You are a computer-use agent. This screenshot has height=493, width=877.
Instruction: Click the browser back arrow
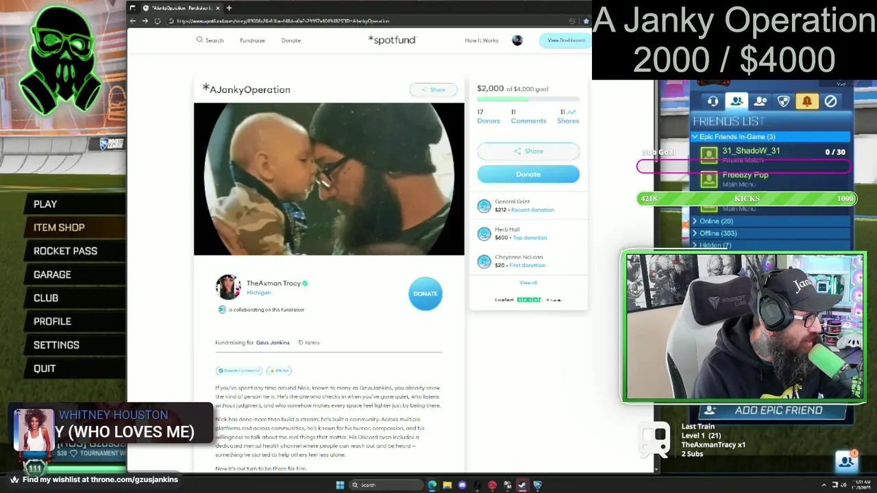[133, 21]
